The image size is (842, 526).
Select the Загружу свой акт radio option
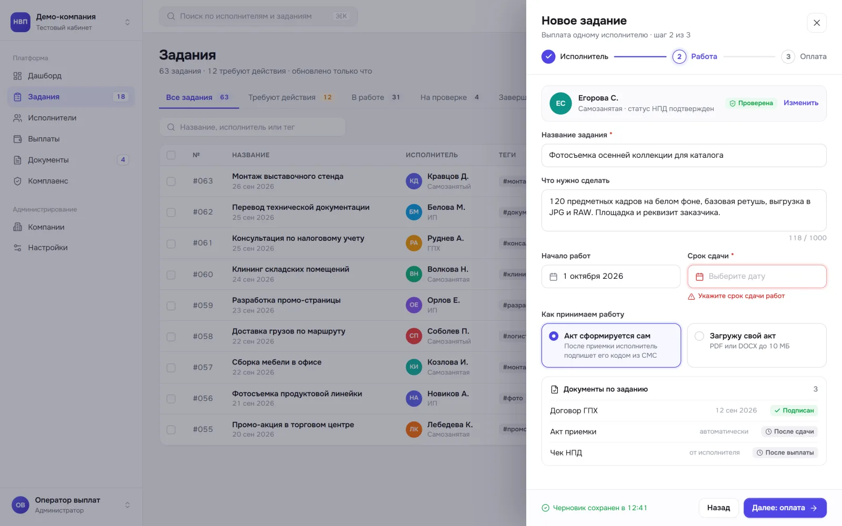pyautogui.click(x=757, y=345)
